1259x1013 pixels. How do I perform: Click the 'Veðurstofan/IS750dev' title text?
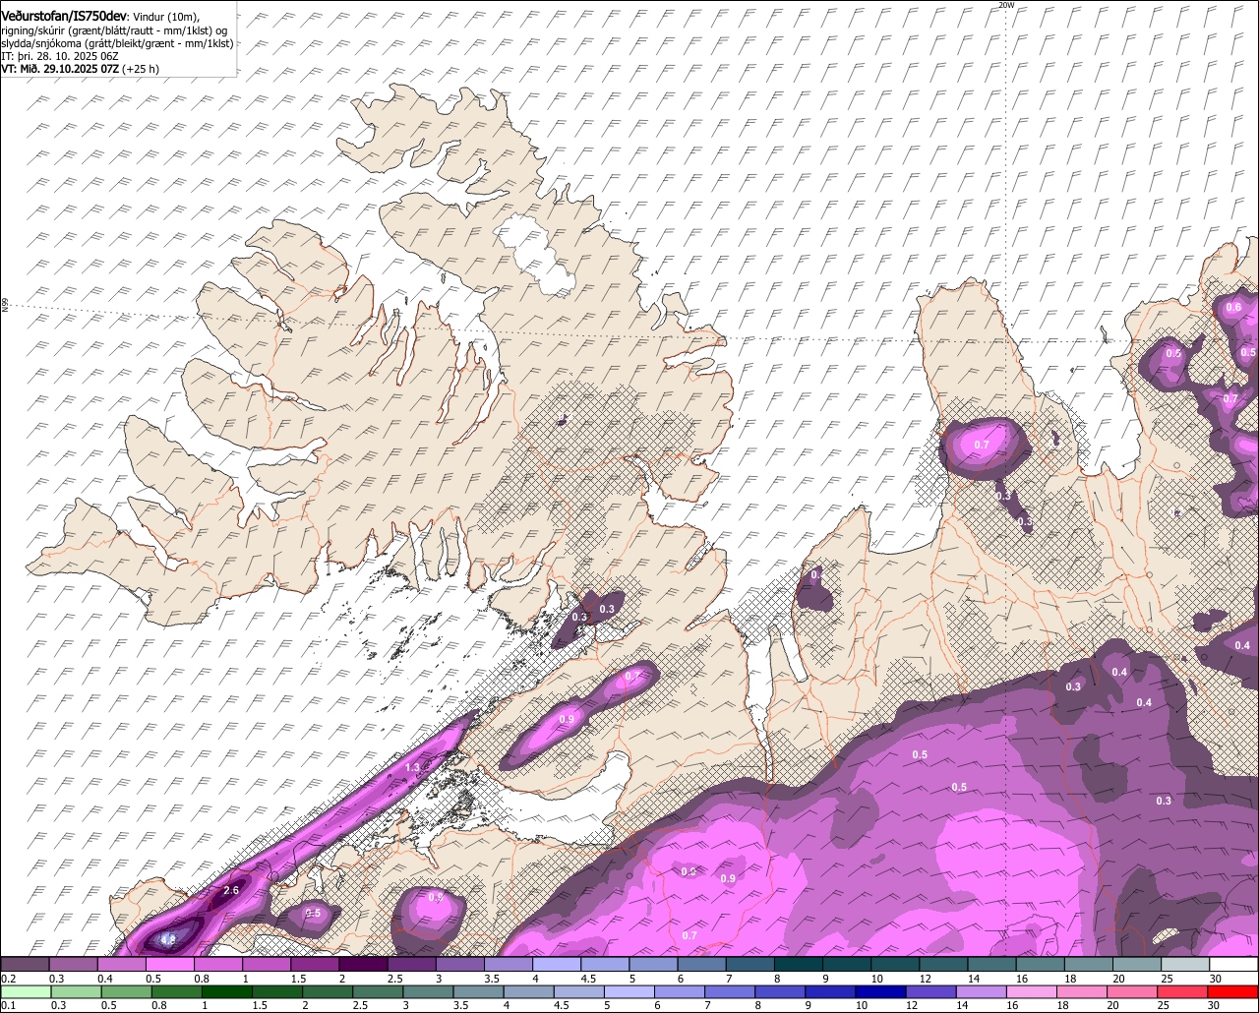point(64,17)
